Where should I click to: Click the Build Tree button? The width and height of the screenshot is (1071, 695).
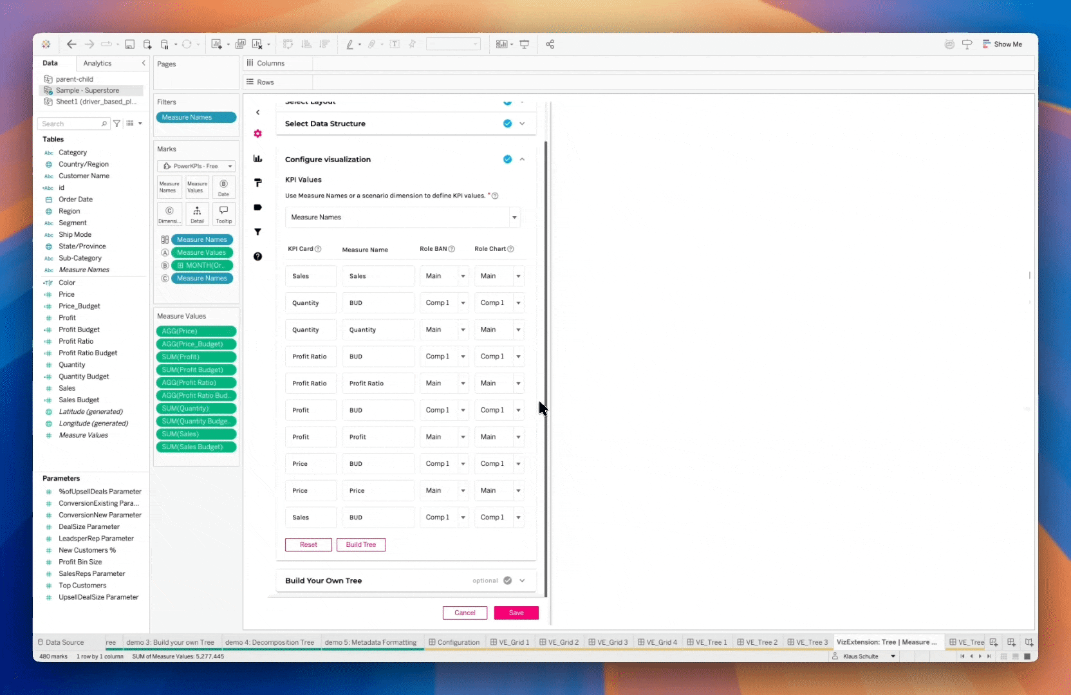(x=360, y=544)
